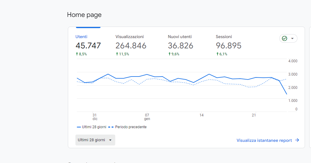The height and width of the screenshot is (163, 311).
Task: Toggle the Ultimi 28 giorni legend label
Action: pos(94,127)
